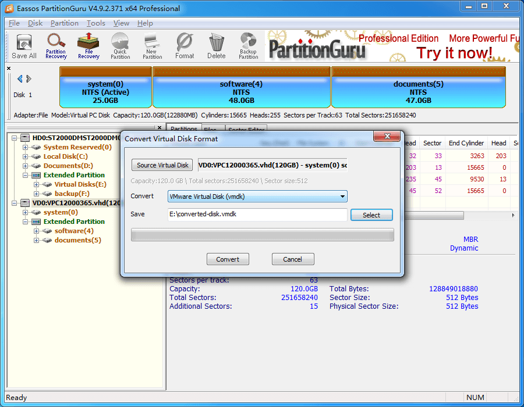
Task: Open the View menu
Action: [121, 23]
